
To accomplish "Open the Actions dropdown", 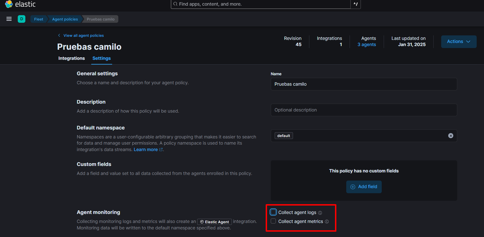I will pyautogui.click(x=459, y=42).
